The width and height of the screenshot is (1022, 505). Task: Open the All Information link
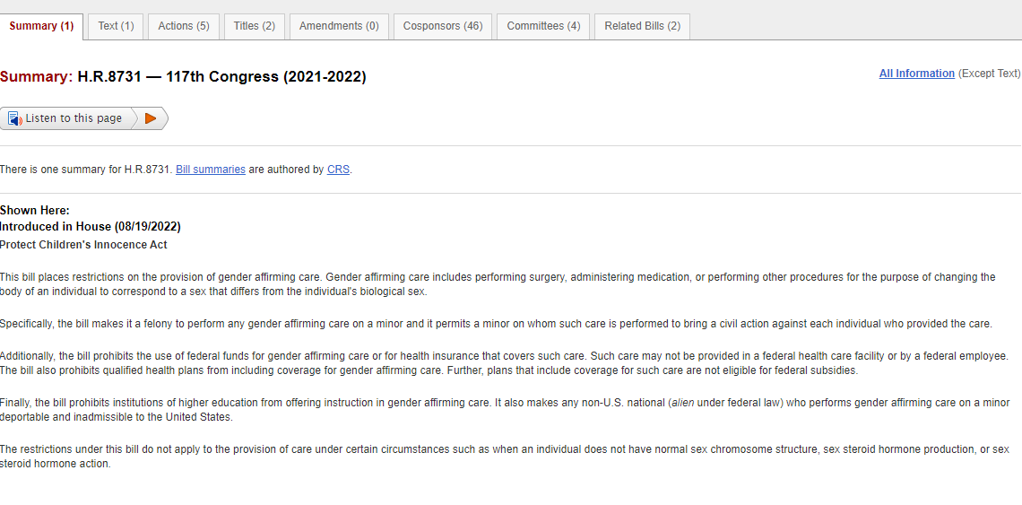tap(916, 73)
